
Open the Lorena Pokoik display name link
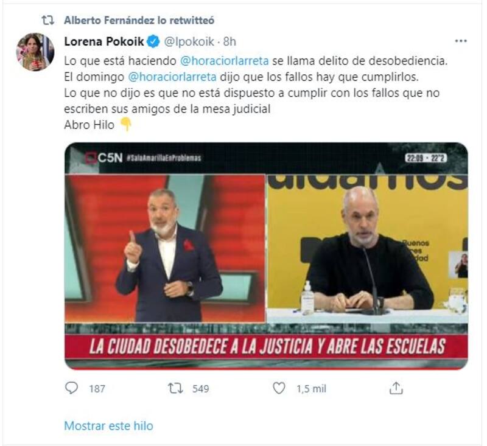point(104,41)
